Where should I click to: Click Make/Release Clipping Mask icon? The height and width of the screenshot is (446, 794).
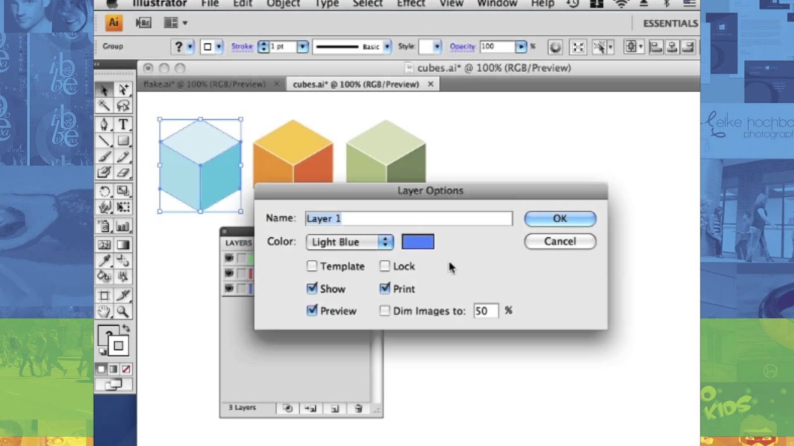click(288, 408)
